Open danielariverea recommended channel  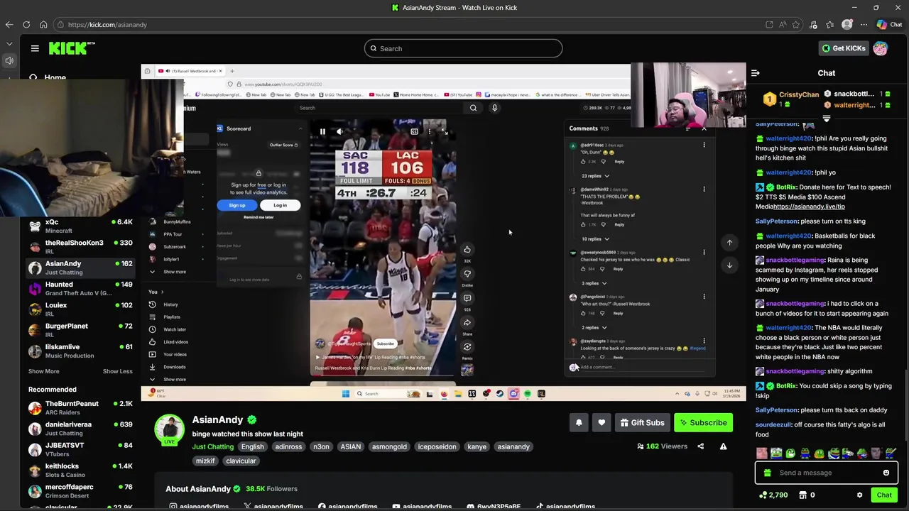(80, 429)
